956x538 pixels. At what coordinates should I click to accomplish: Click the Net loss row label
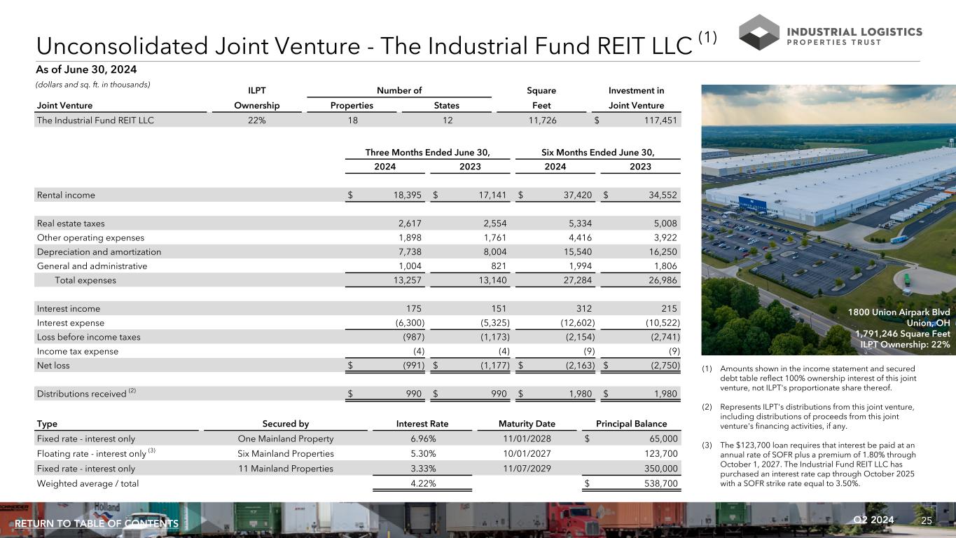tap(53, 365)
